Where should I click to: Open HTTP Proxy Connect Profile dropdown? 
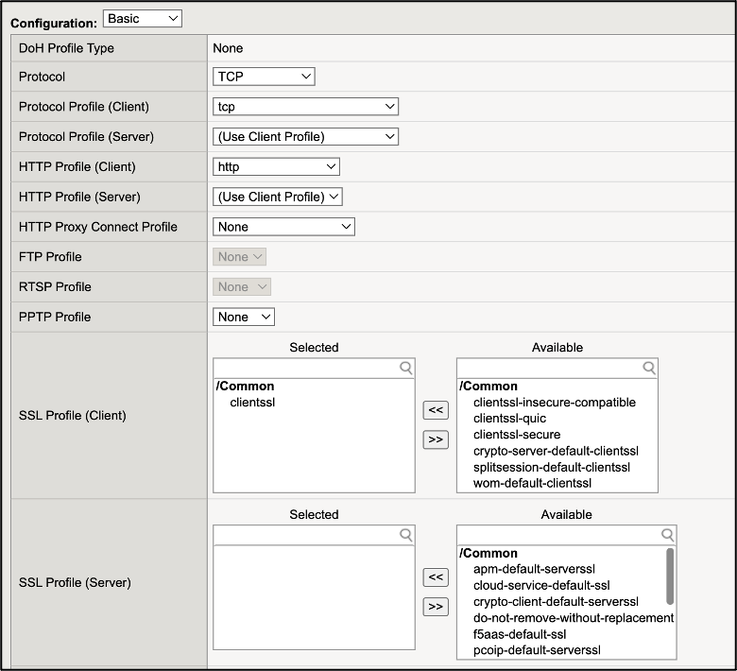[283, 227]
